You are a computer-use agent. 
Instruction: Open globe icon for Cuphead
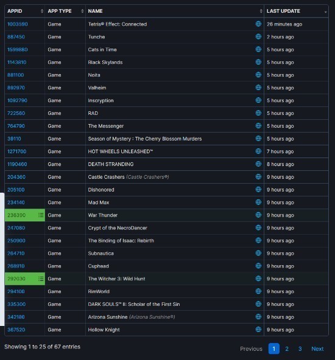[x=258, y=266]
